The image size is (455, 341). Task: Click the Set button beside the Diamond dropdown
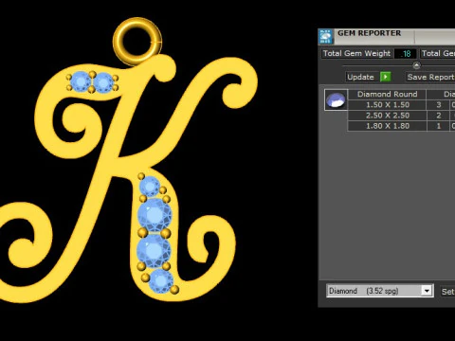tap(448, 292)
